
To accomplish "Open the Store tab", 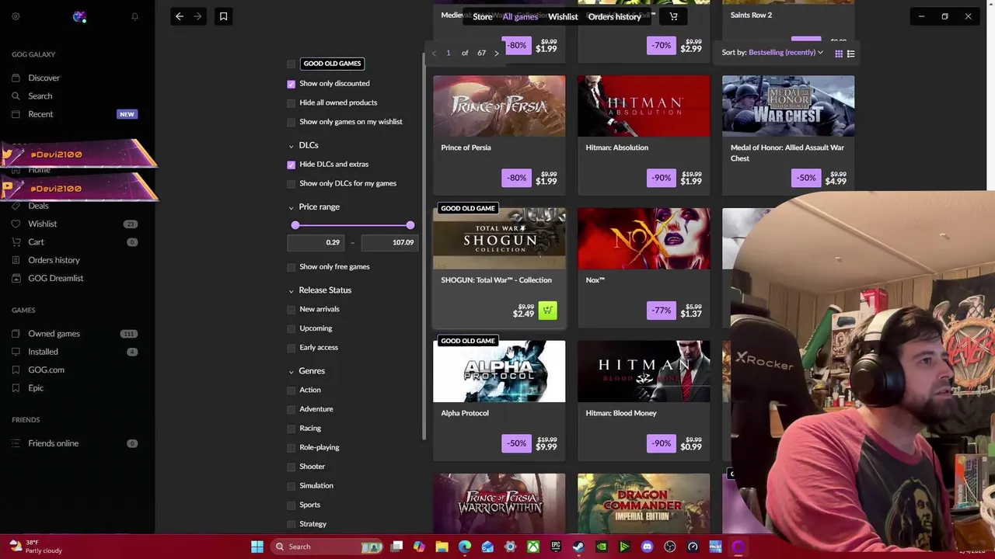I will (x=483, y=16).
